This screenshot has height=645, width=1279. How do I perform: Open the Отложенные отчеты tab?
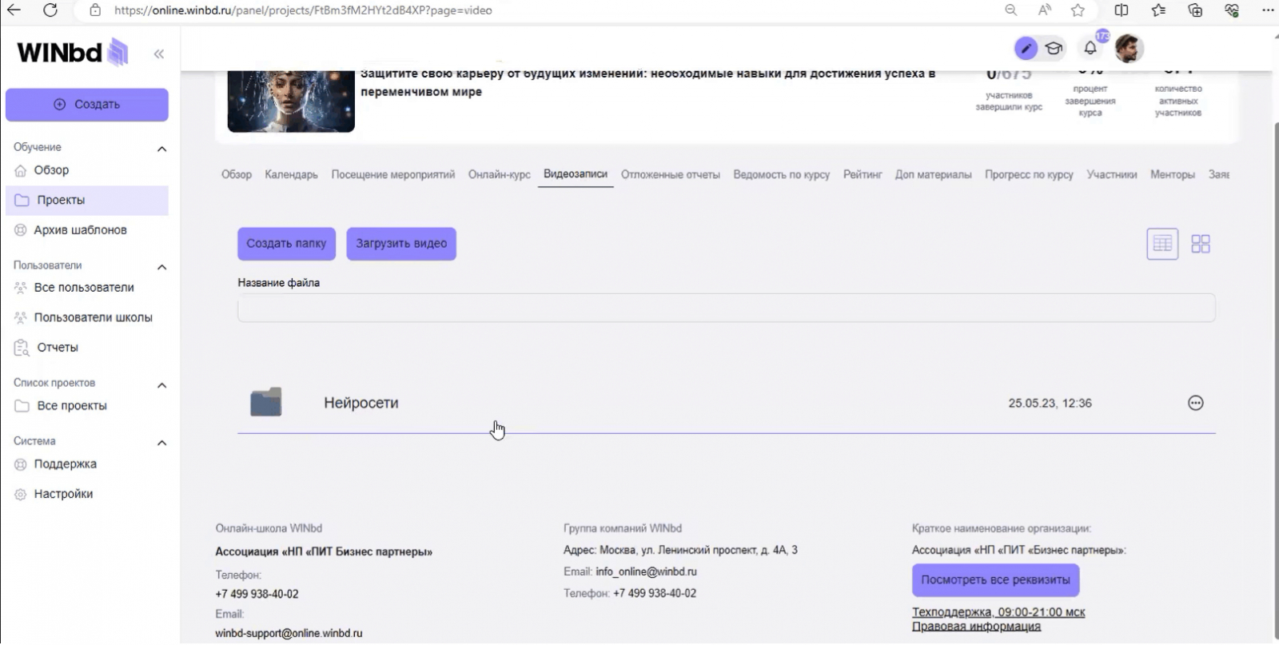click(x=671, y=174)
